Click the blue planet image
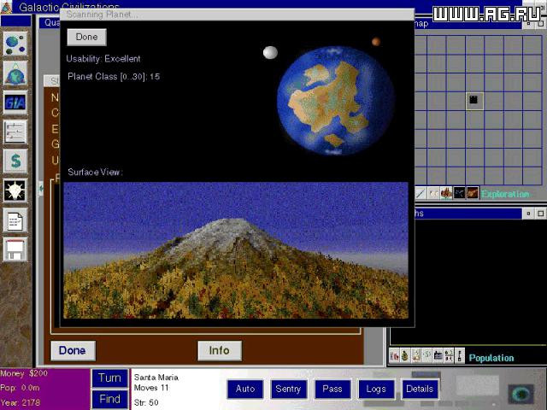 click(336, 101)
